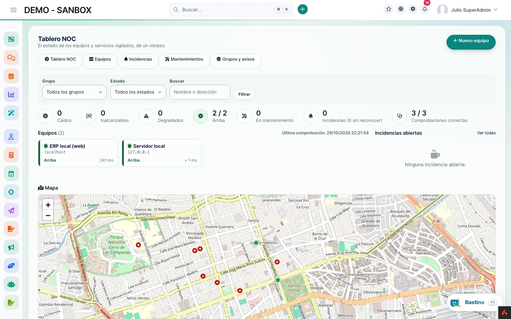The height and width of the screenshot is (319, 511).
Task: Open the megaphone sidebar icon
Action: (x=11, y=247)
